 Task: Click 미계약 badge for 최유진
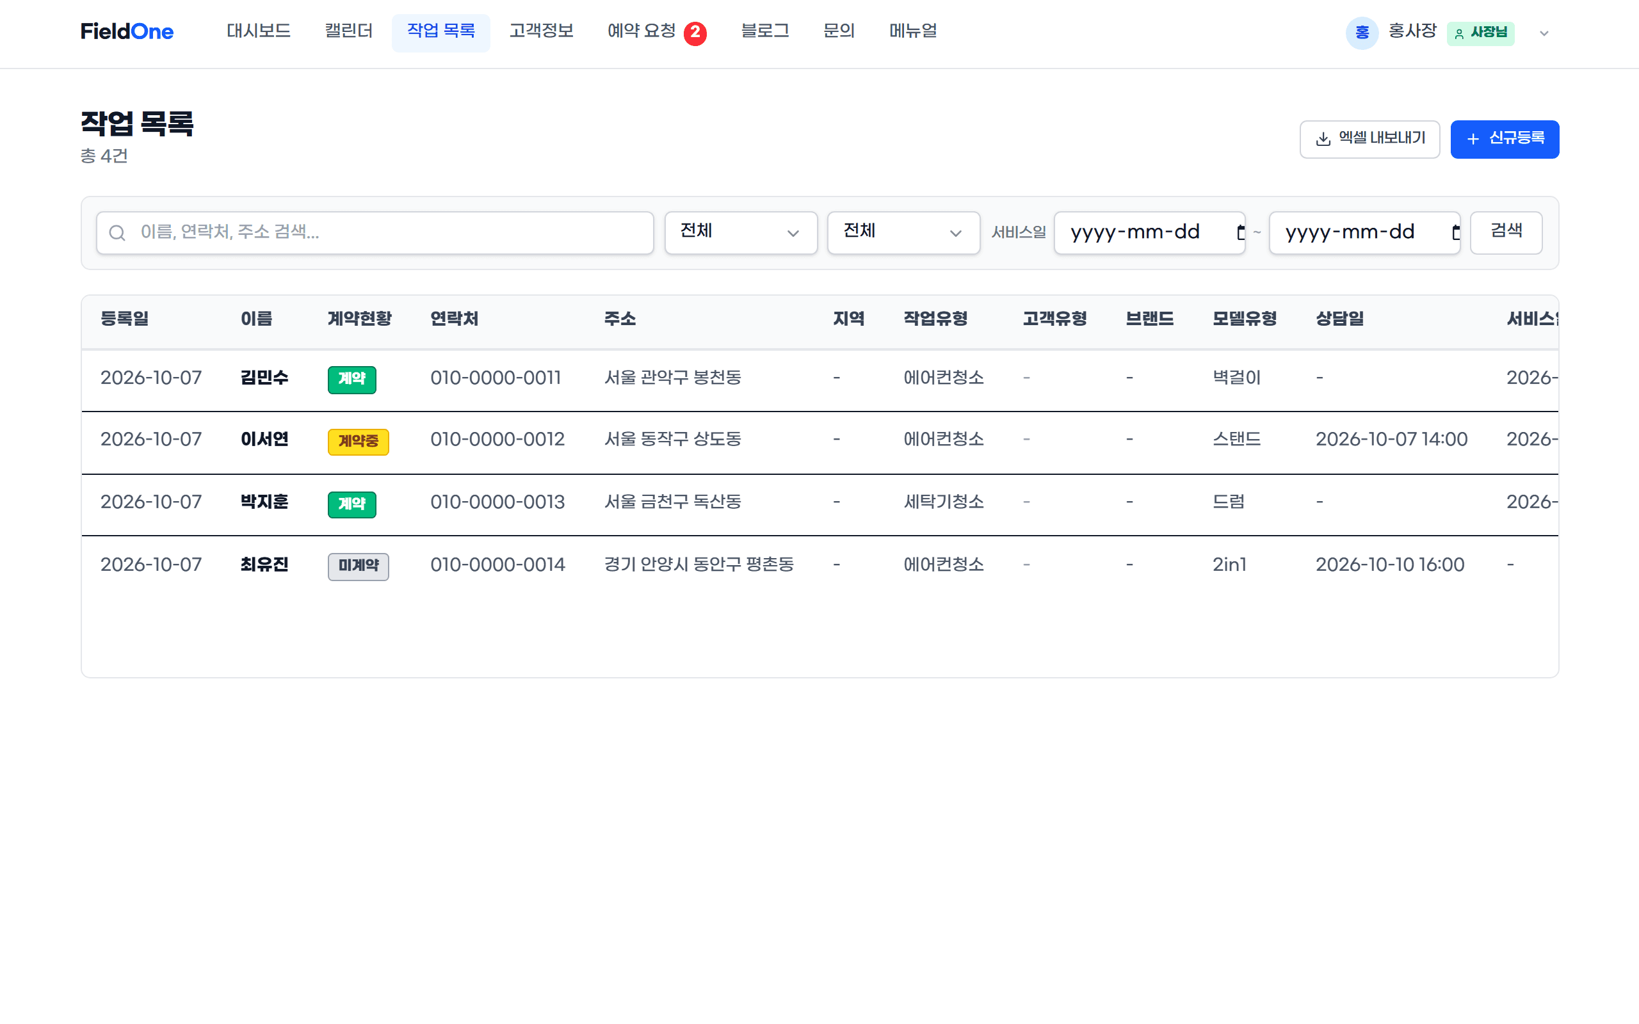point(359,566)
